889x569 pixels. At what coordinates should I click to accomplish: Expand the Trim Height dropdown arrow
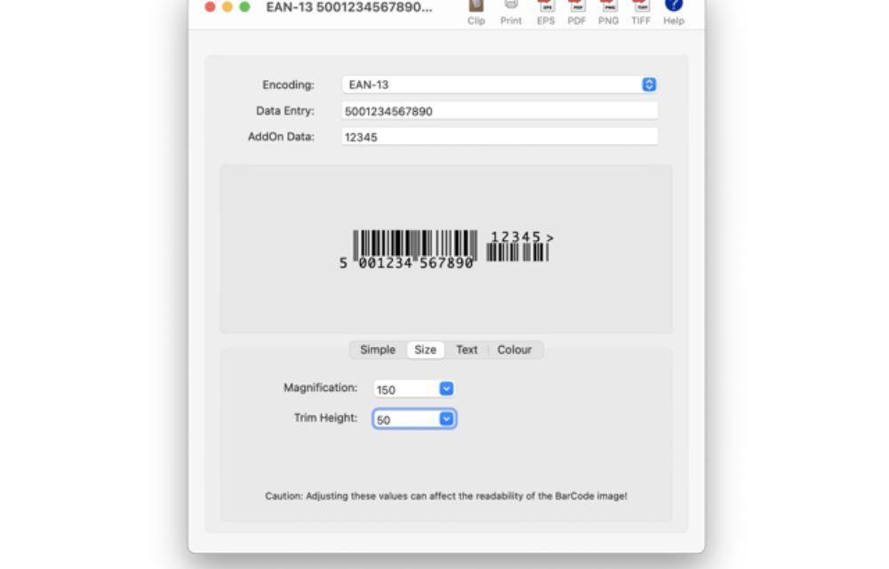tap(446, 419)
